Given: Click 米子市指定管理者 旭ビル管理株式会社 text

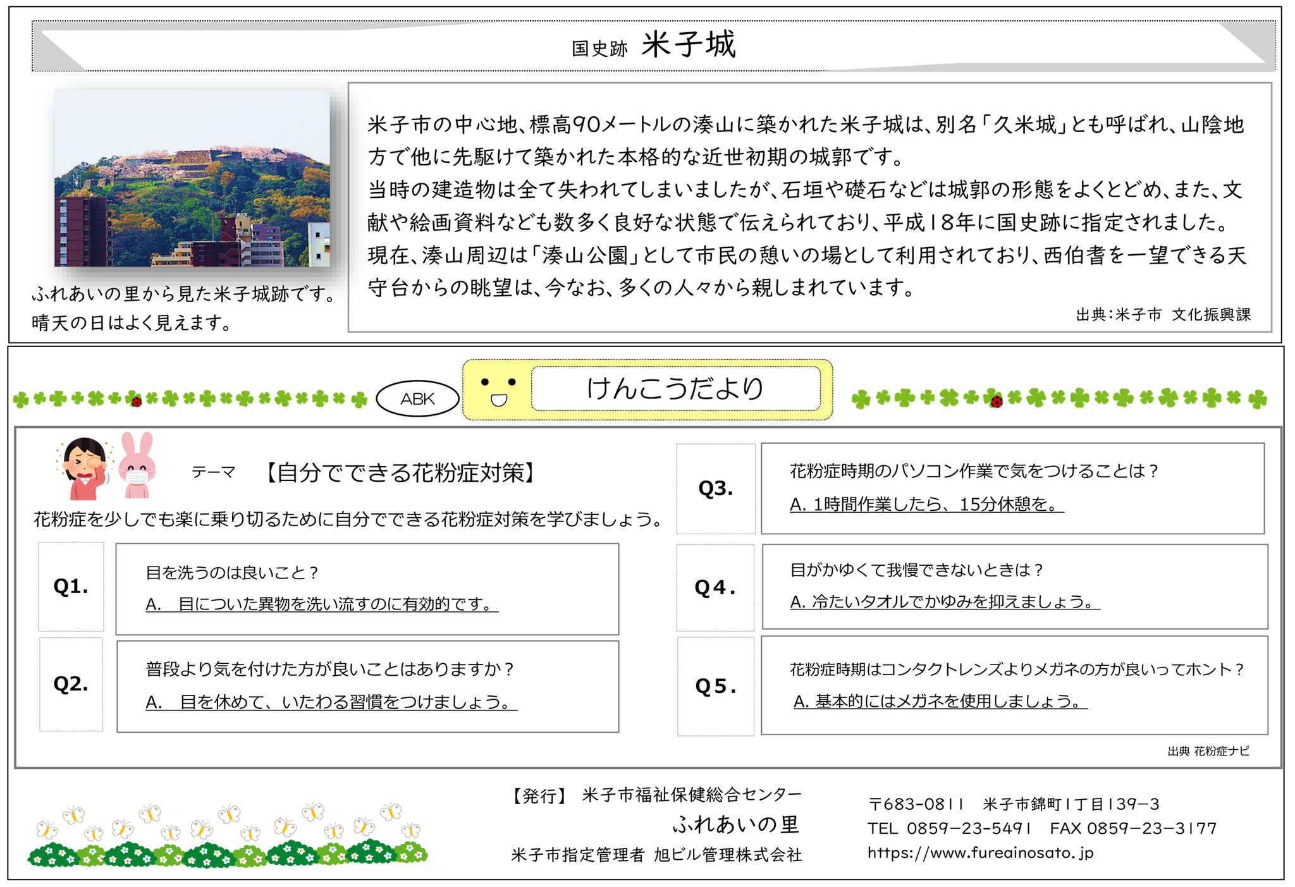Looking at the screenshot, I should click(x=656, y=855).
